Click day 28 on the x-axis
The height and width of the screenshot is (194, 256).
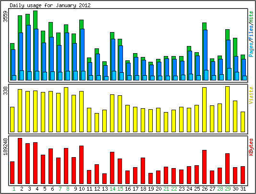point(220,189)
